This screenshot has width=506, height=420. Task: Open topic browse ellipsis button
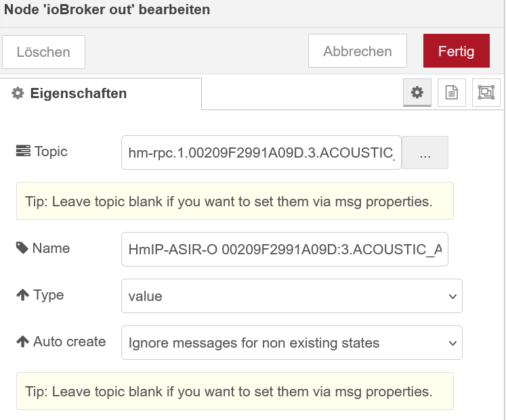pyautogui.click(x=425, y=153)
